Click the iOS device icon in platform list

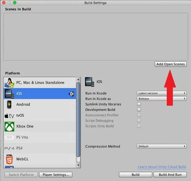coord(9,94)
